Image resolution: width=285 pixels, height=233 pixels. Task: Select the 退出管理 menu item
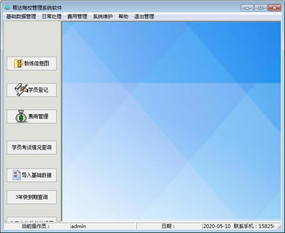pyautogui.click(x=144, y=17)
